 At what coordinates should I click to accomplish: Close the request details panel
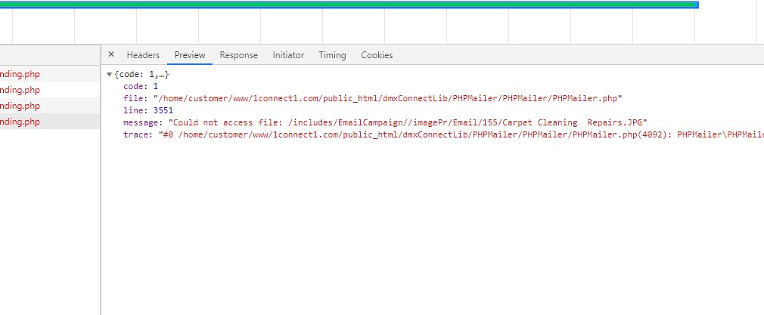click(111, 54)
